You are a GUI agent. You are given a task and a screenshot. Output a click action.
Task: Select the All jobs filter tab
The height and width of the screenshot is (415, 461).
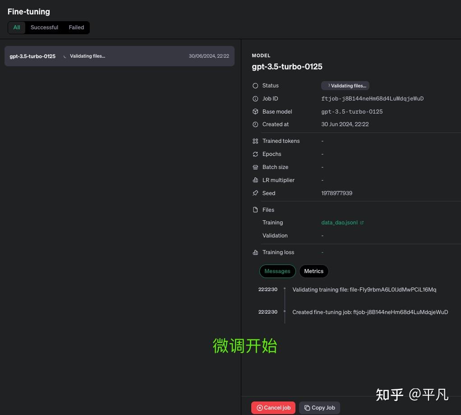(x=17, y=27)
